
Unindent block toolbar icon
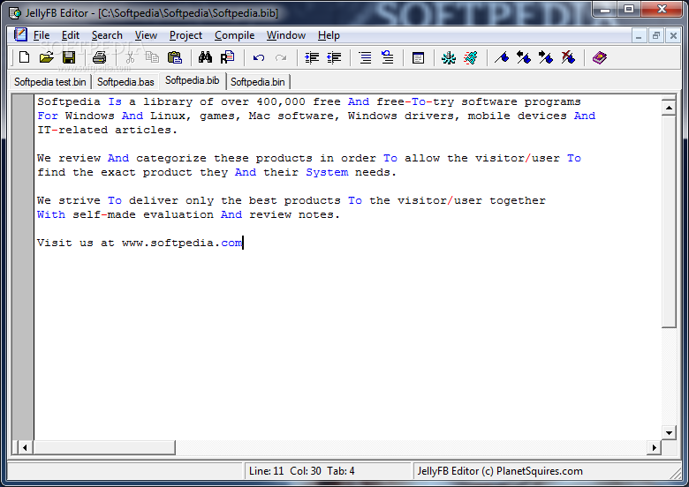pyautogui.click(x=334, y=57)
